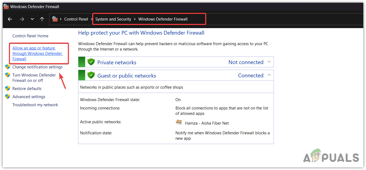Open Troubleshoot my network link
This screenshot has height=170, width=366.
(35, 105)
